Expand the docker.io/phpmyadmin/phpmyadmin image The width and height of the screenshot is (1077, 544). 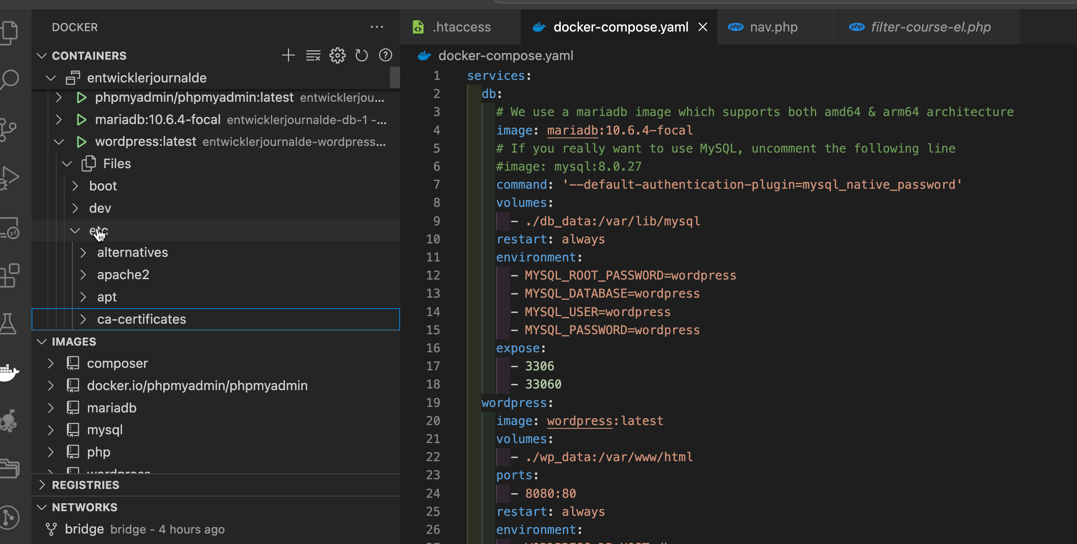coord(51,386)
